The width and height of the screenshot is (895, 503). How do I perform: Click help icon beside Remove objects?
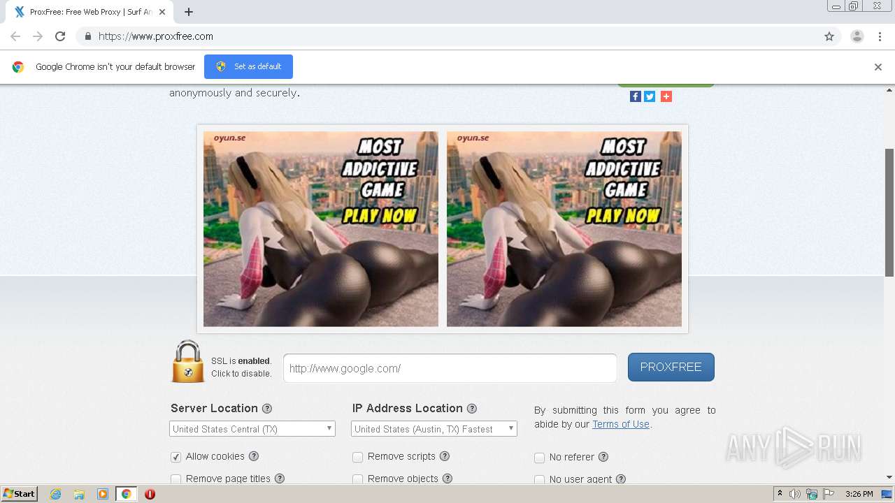tap(447, 479)
